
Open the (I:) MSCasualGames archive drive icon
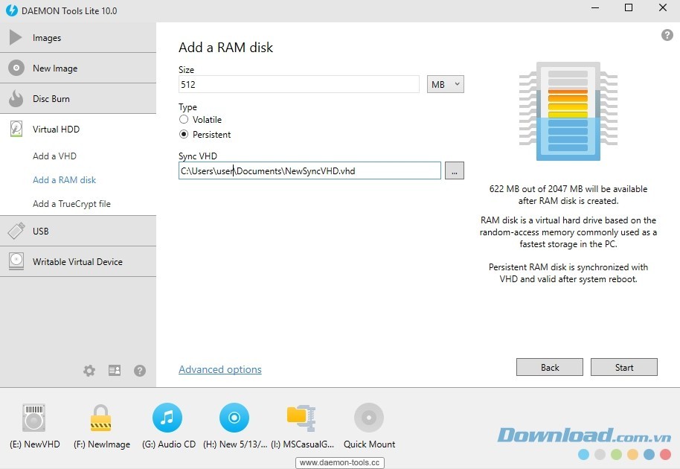pyautogui.click(x=302, y=418)
